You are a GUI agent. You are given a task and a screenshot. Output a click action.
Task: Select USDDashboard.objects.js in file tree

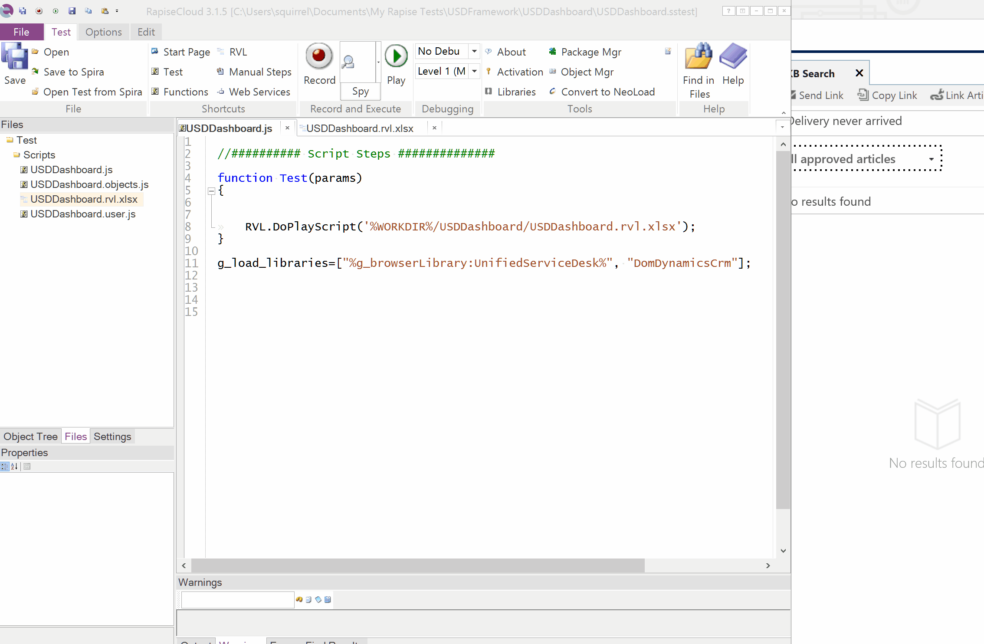point(89,184)
